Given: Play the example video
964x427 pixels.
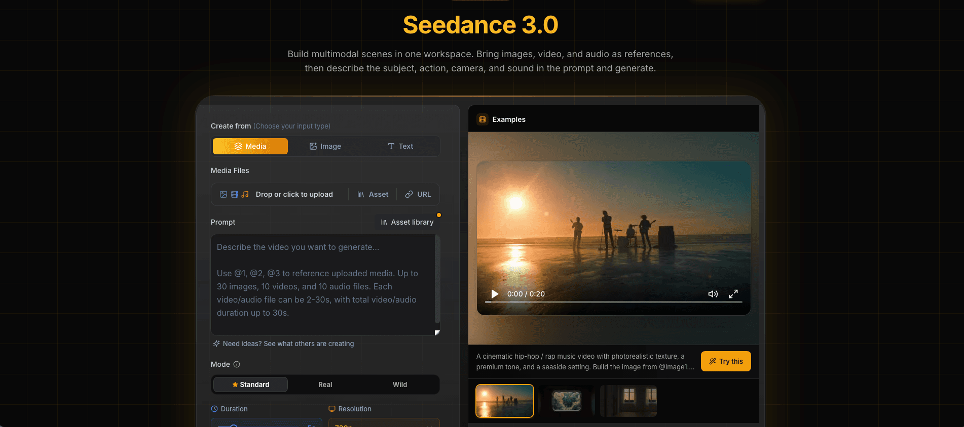Looking at the screenshot, I should (x=495, y=294).
